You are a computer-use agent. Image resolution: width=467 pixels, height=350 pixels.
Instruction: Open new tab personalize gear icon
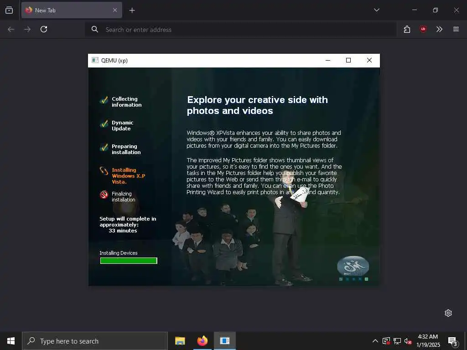(448, 313)
